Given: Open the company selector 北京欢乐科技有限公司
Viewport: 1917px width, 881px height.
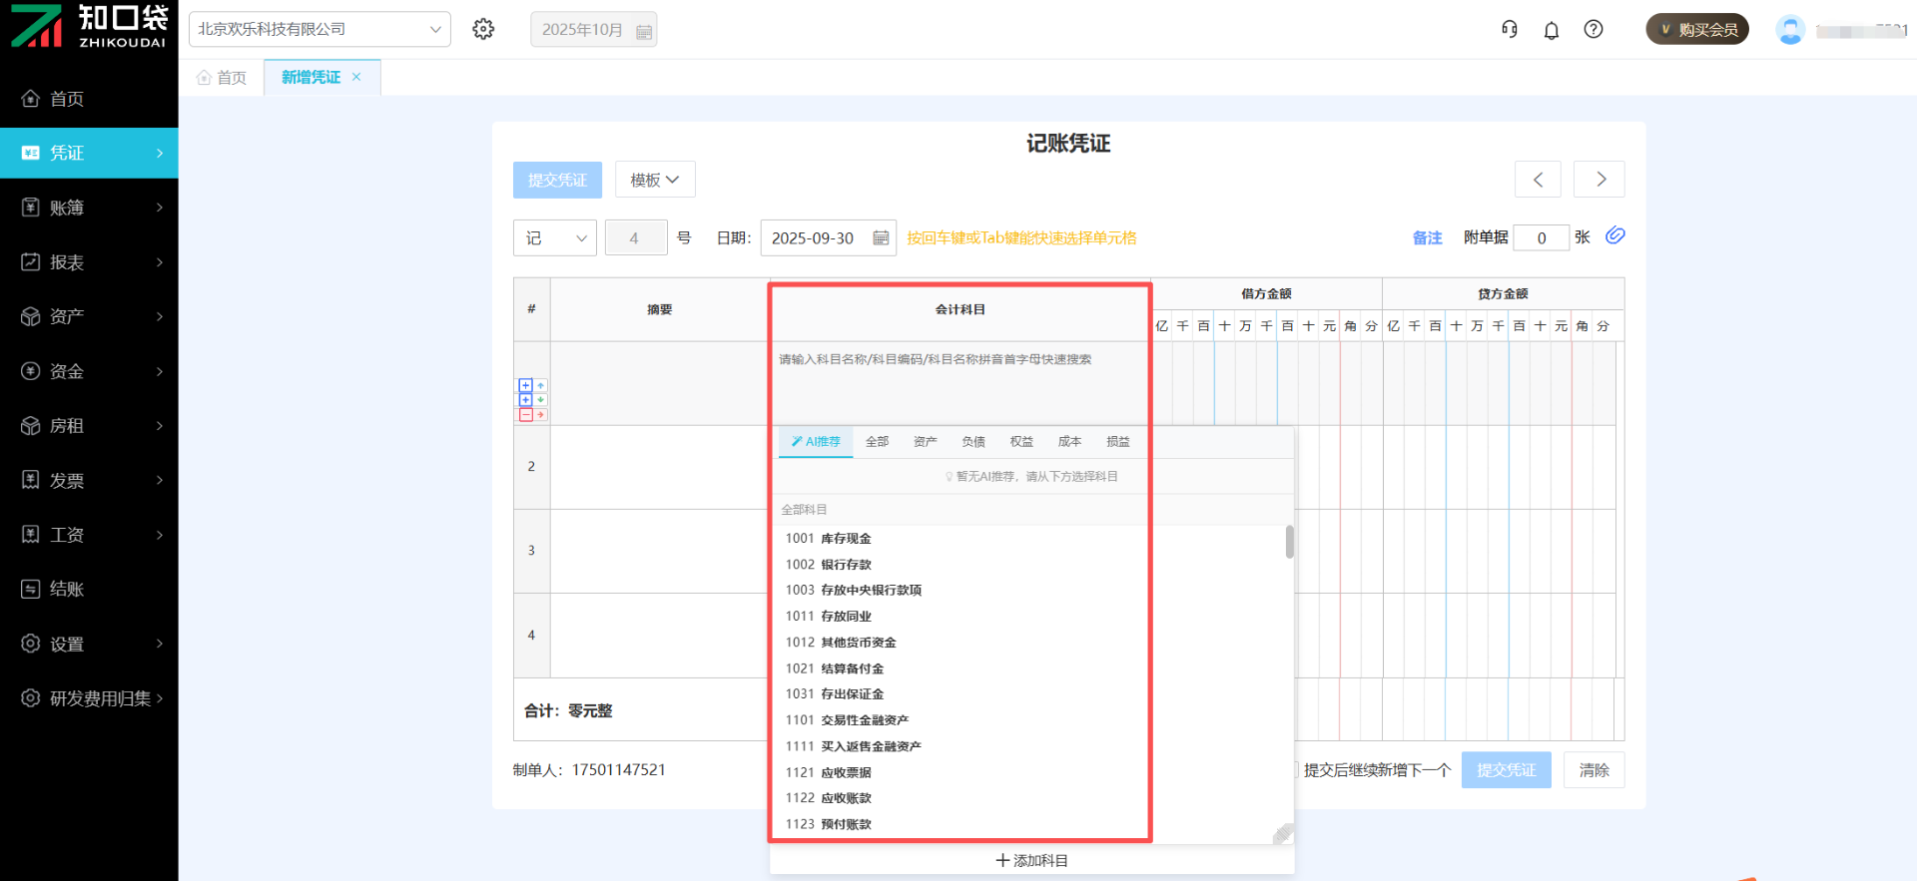Looking at the screenshot, I should pyautogui.click(x=319, y=29).
